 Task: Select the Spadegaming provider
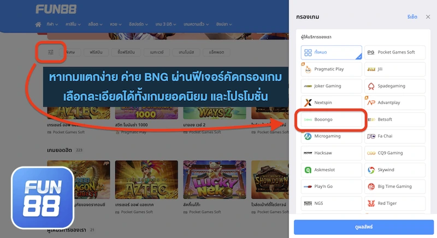pos(395,86)
